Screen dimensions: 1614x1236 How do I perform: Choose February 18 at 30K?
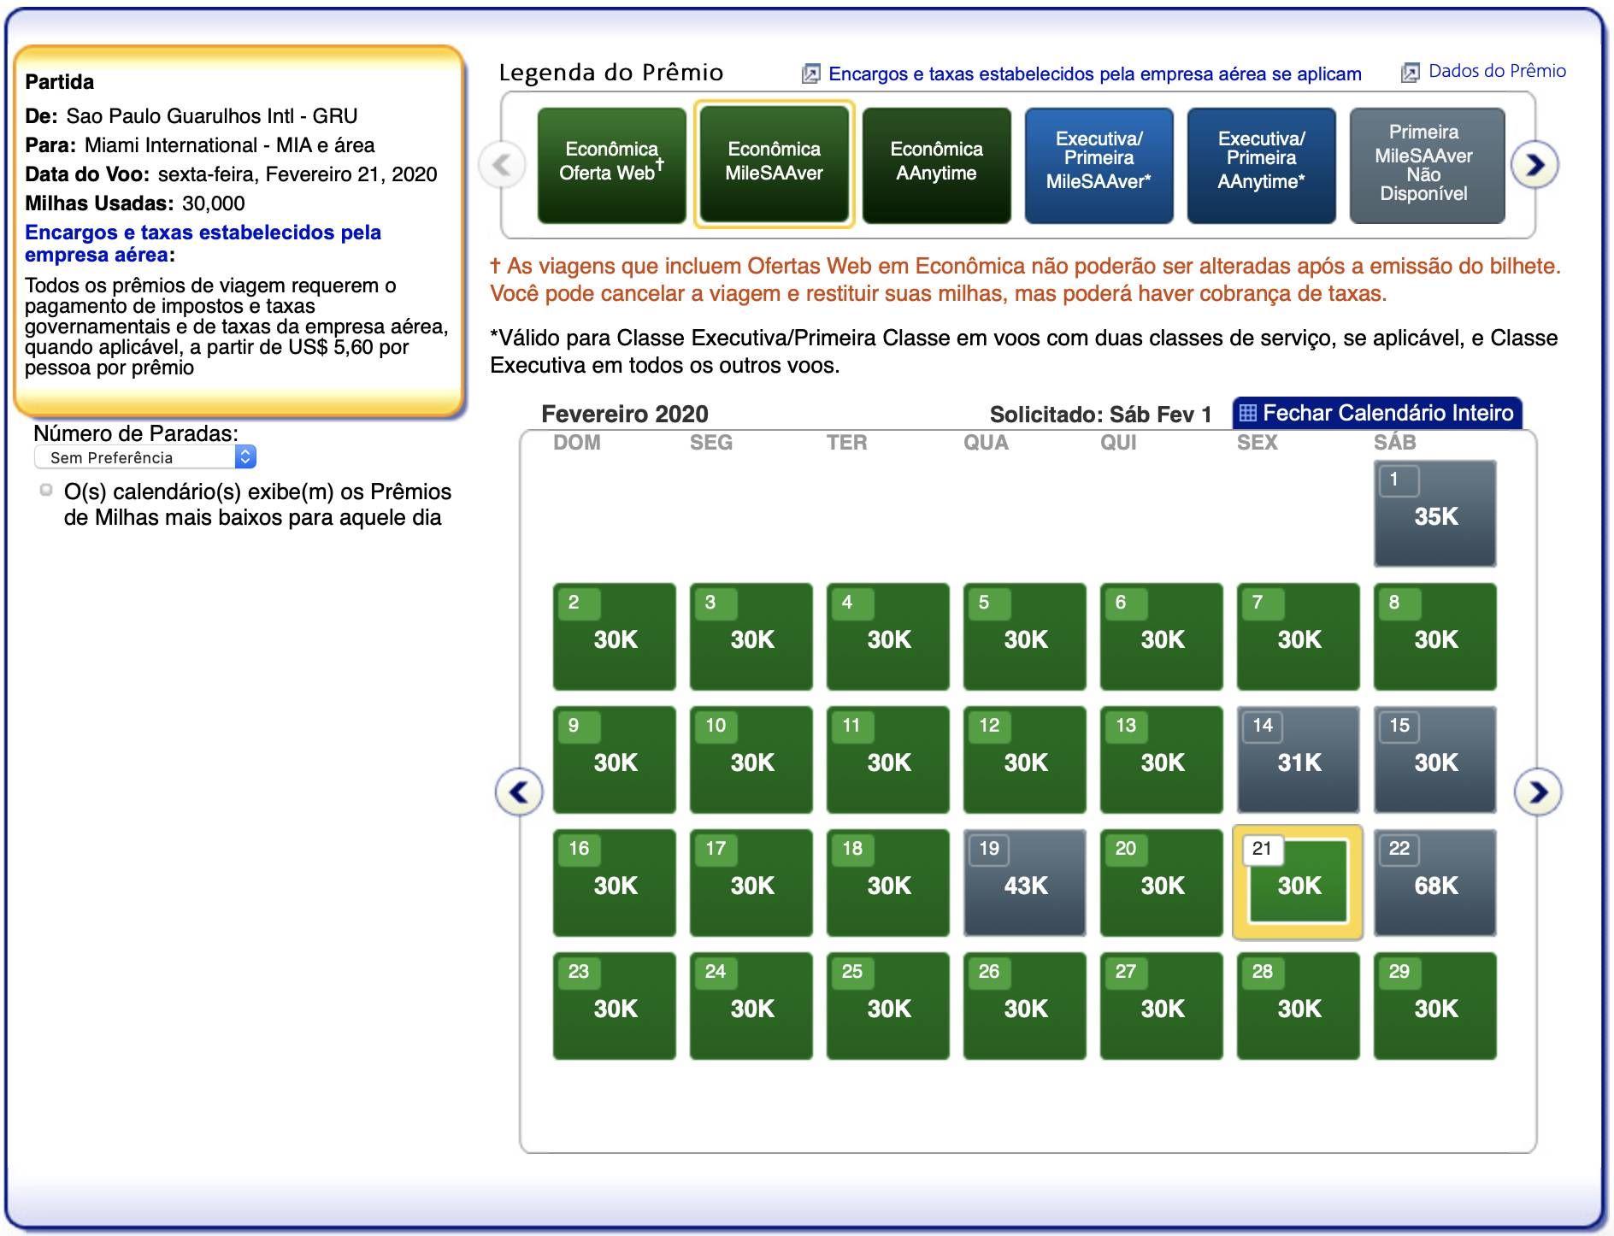coord(888,883)
